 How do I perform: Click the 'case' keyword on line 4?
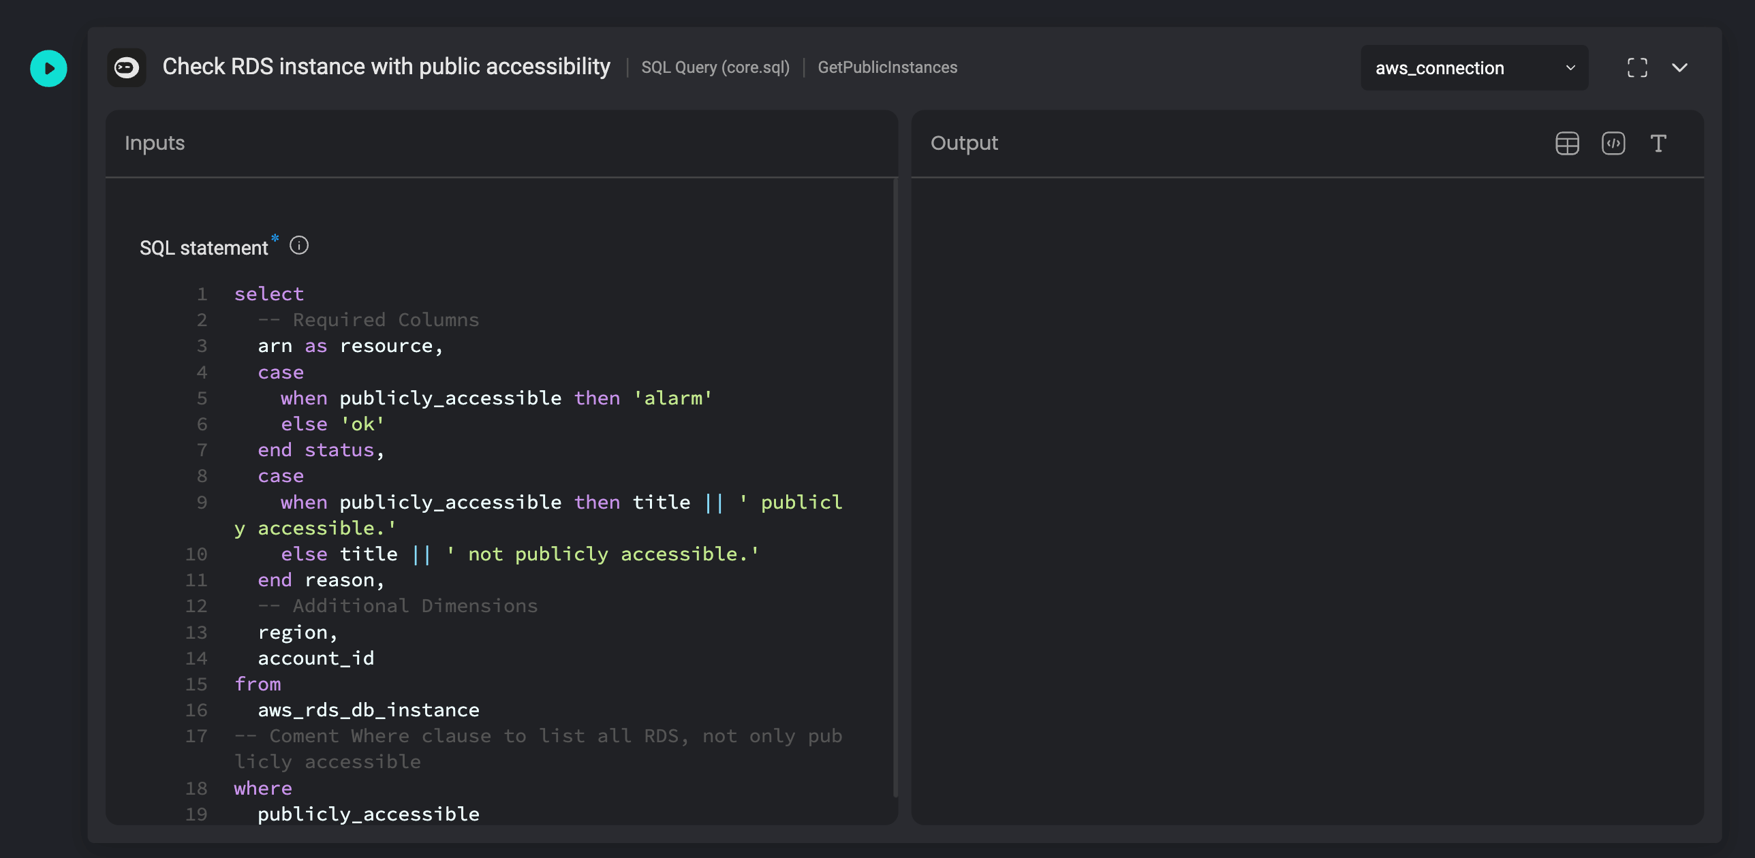(x=281, y=372)
